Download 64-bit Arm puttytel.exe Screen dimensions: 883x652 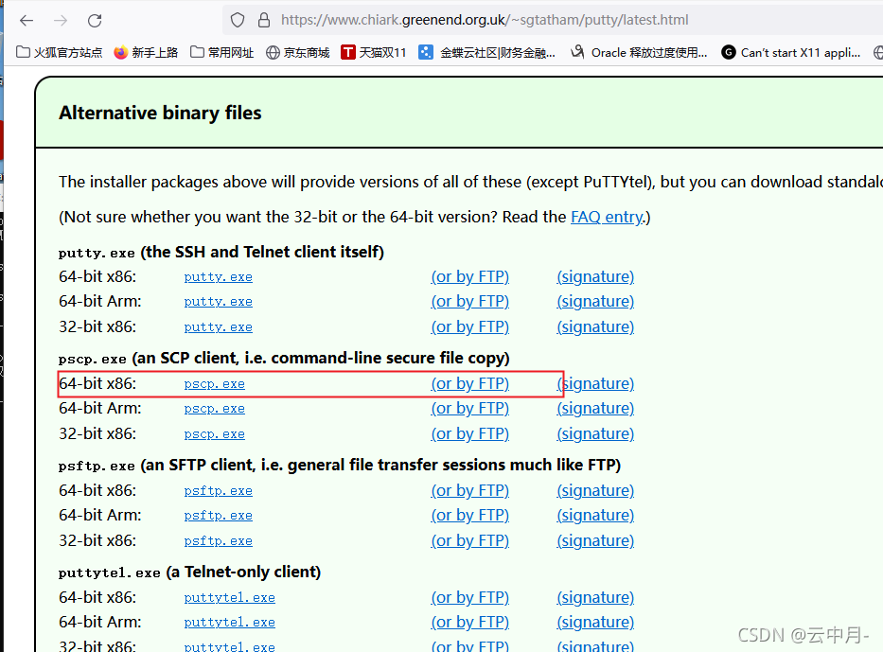(x=229, y=623)
